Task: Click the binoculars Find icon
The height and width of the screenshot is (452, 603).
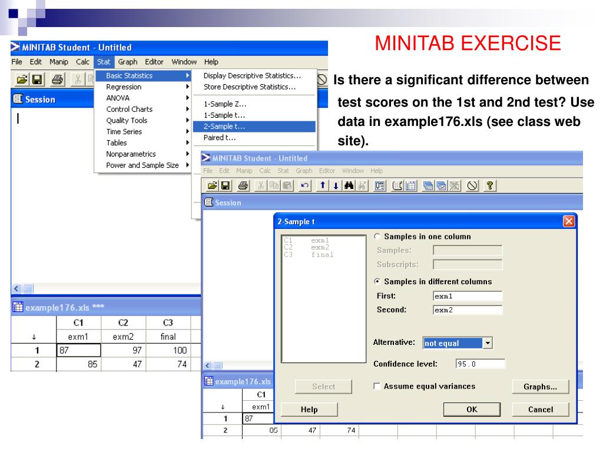Action: click(349, 186)
